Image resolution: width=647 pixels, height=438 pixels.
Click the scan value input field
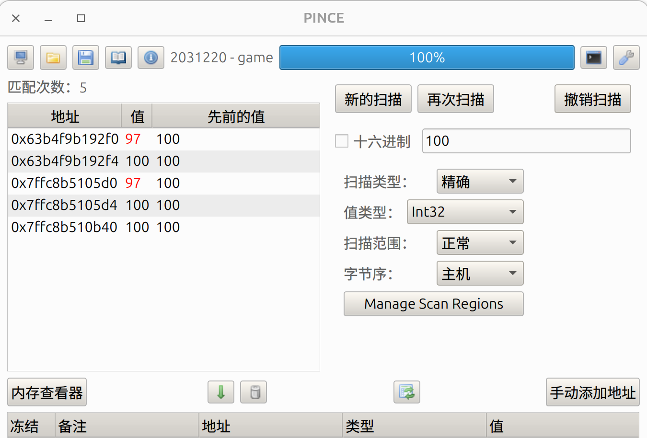(526, 141)
